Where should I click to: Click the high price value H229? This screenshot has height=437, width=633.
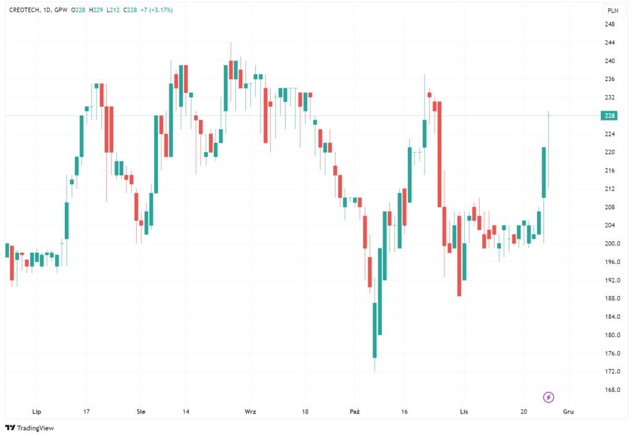(x=96, y=11)
